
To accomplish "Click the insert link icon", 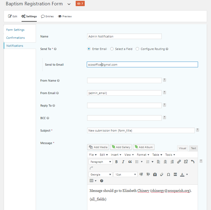I will (179, 162).
